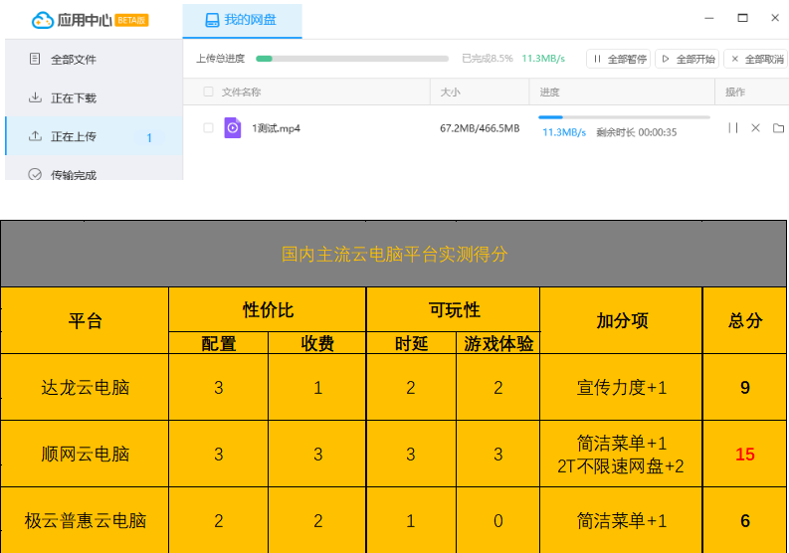Viewport: 789px width, 553px height.
Task: Switch to the 我的网盘 tab
Action: coord(242,20)
